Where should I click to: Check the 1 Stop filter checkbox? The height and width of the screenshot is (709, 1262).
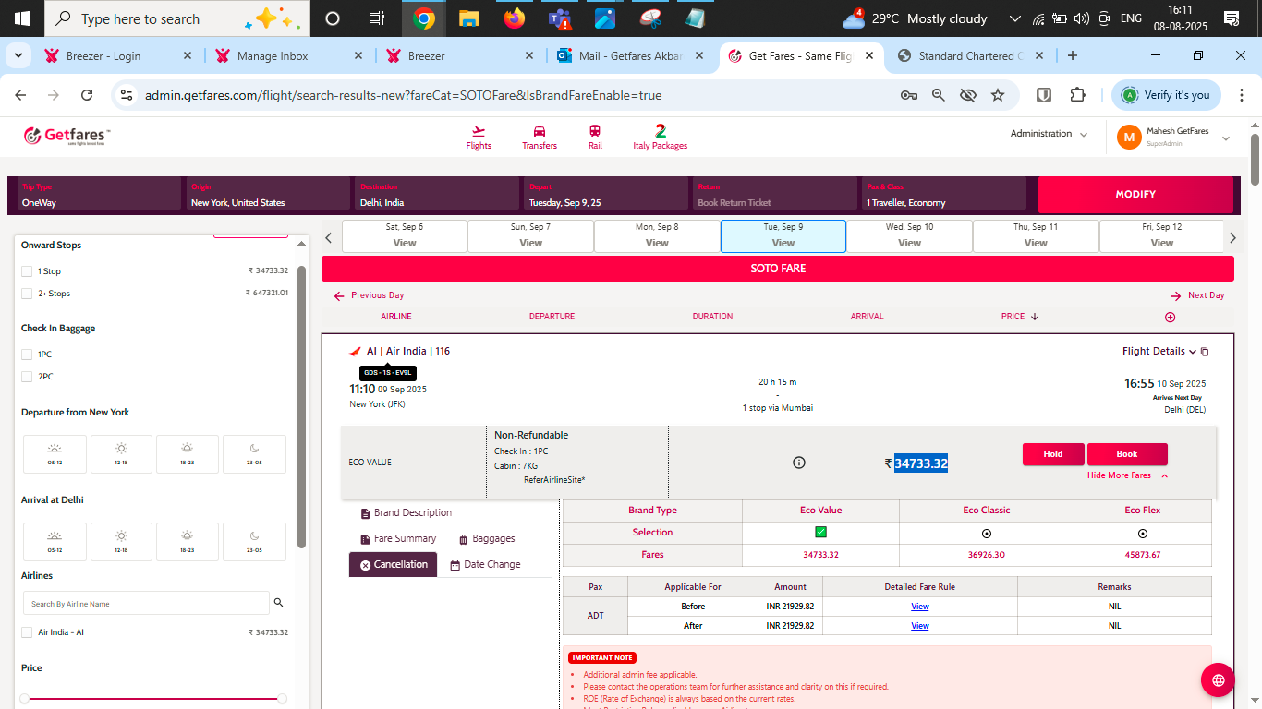[x=27, y=271]
